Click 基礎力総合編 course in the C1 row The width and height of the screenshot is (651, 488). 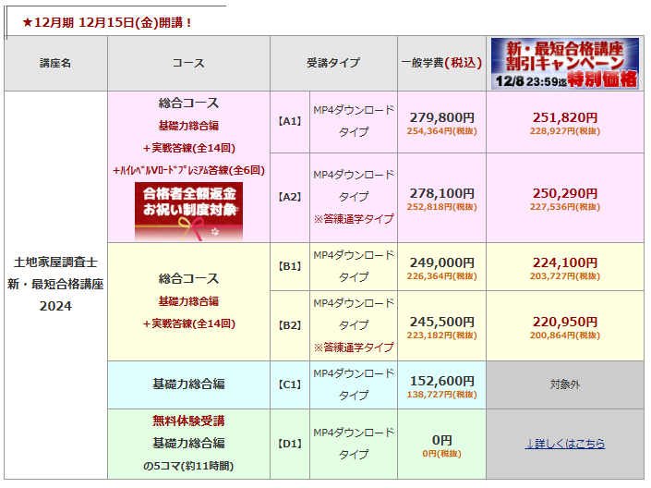click(x=188, y=384)
